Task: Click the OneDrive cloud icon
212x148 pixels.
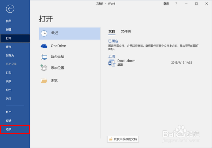Action: pyautogui.click(x=44, y=46)
